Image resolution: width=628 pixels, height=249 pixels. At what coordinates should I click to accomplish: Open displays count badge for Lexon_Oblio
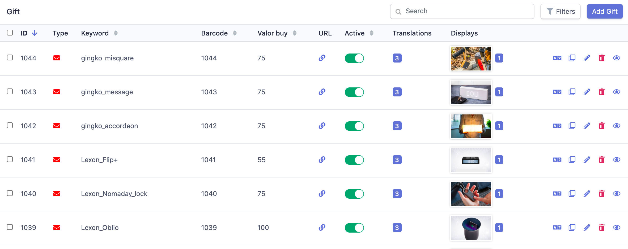point(499,228)
